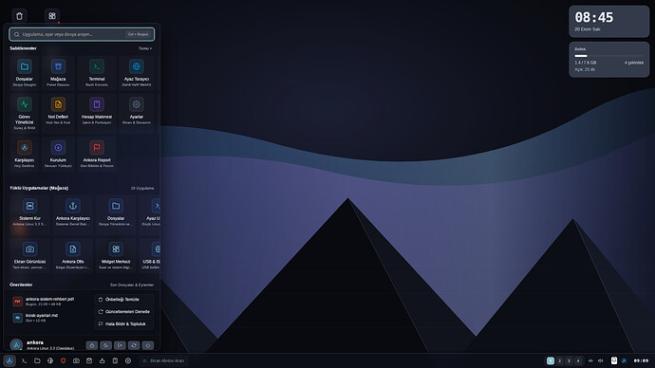The width and height of the screenshot is (655, 368).
Task: Open the Mağaza package store app
Action: (58, 72)
